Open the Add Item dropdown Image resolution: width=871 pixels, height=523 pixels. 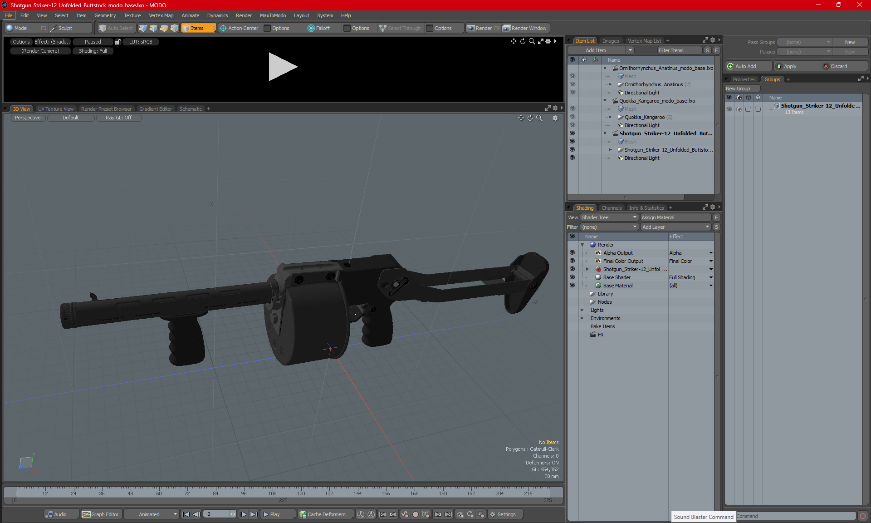coord(630,50)
